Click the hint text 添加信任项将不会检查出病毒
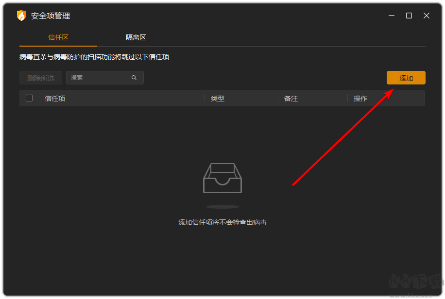Image resolution: width=445 pixels, height=299 pixels. (x=222, y=222)
